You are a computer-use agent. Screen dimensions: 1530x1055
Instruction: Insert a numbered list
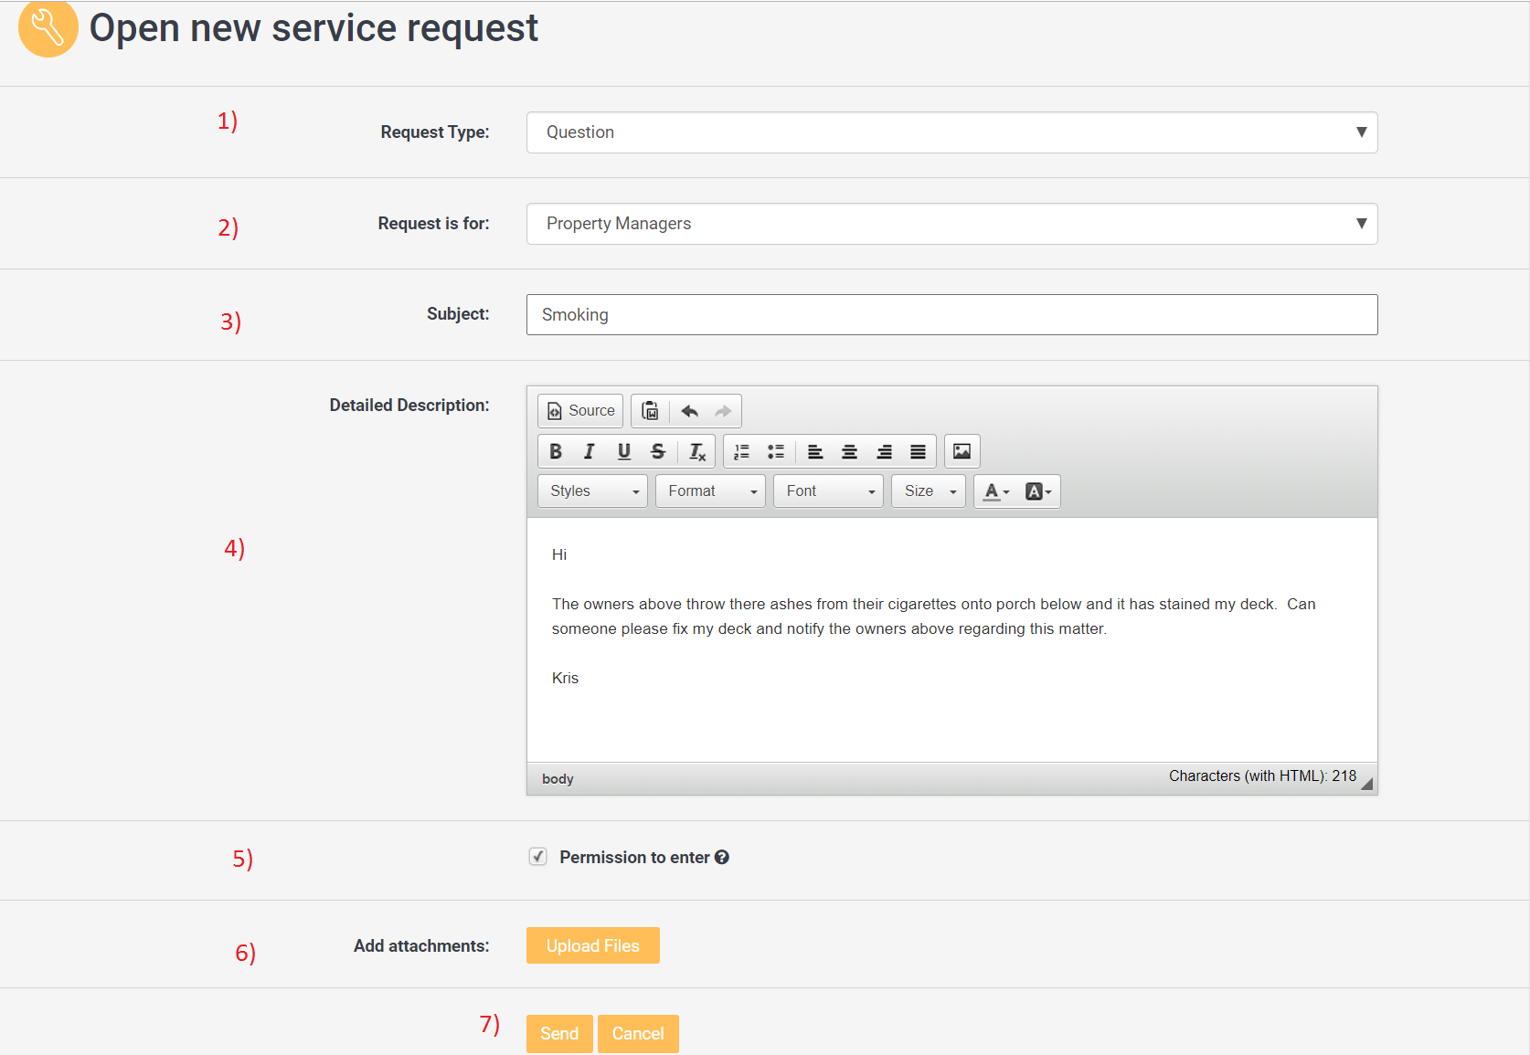tap(741, 451)
